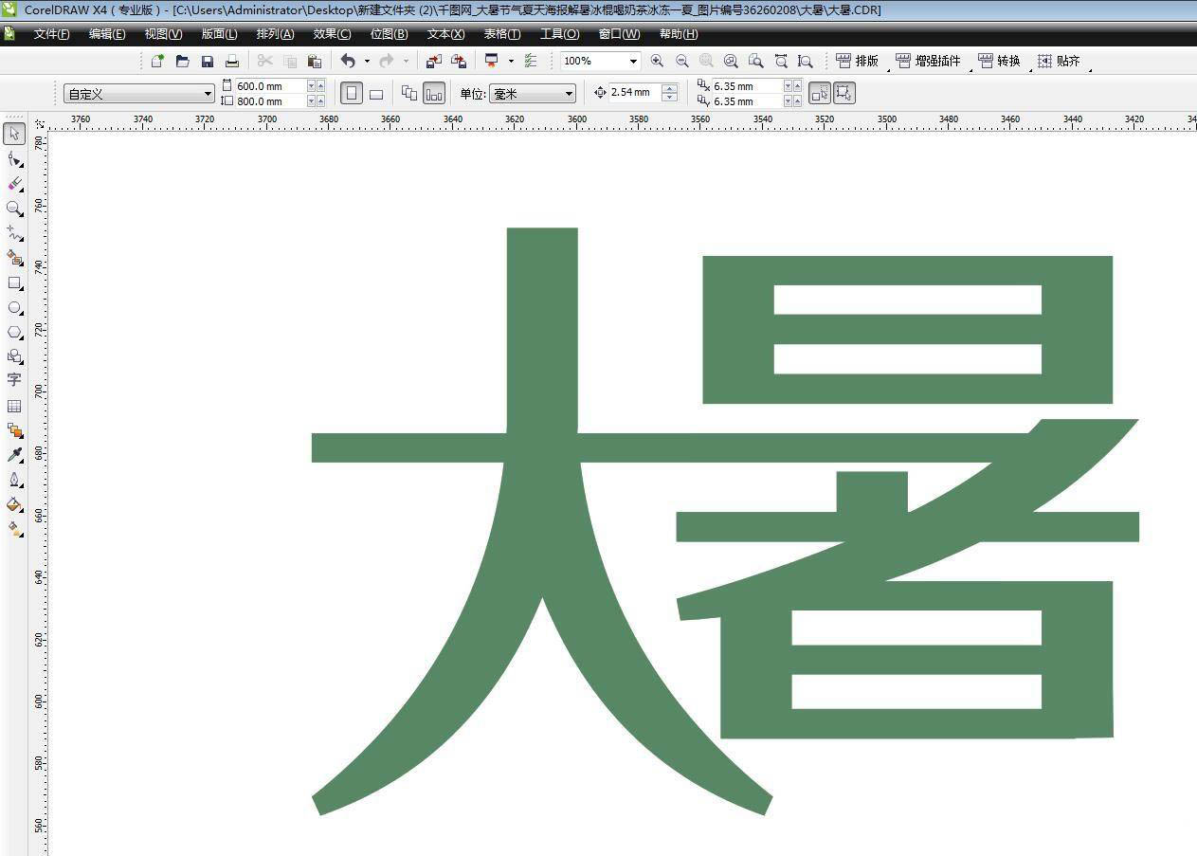The height and width of the screenshot is (856, 1197).
Task: Select the Rectangle tool
Action: [13, 282]
